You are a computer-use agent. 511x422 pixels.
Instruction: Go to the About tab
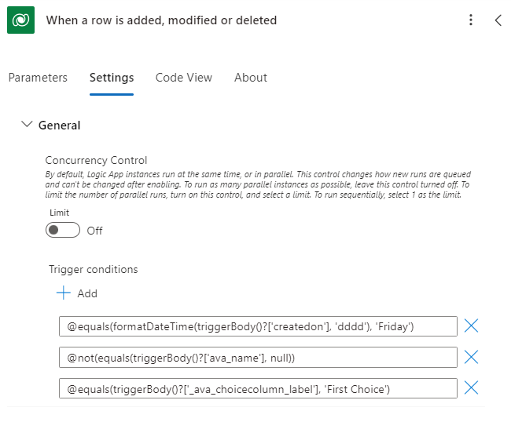pos(251,78)
